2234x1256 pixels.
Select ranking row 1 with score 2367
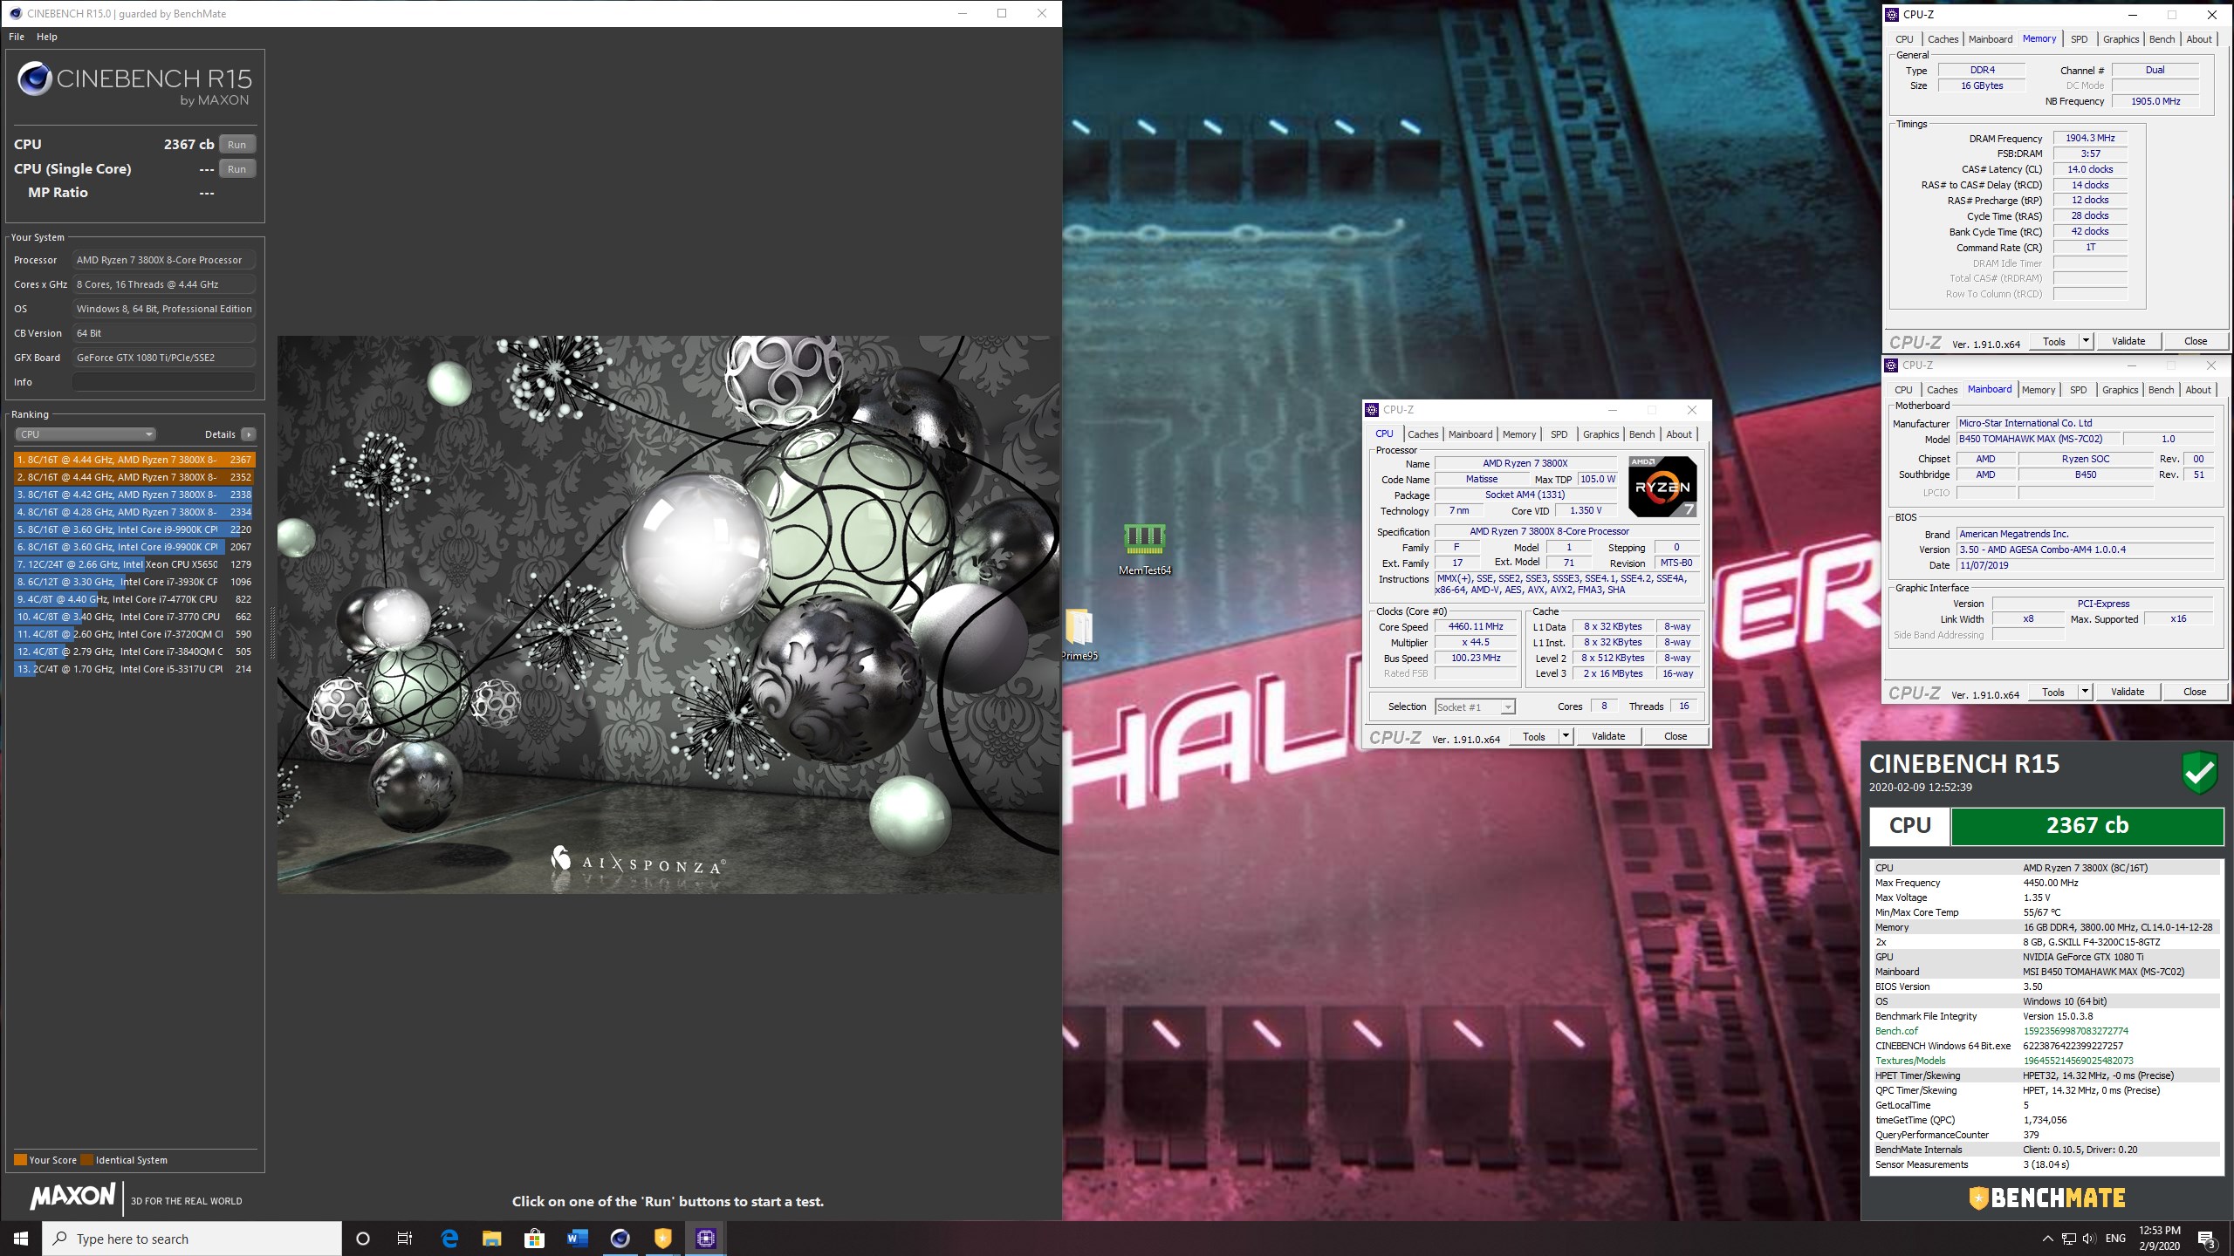click(134, 460)
